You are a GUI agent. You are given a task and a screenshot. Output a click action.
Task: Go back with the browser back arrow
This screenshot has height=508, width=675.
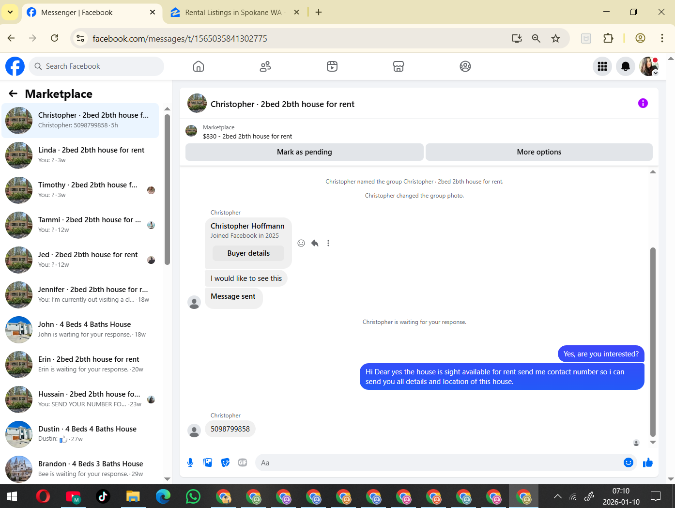tap(11, 38)
